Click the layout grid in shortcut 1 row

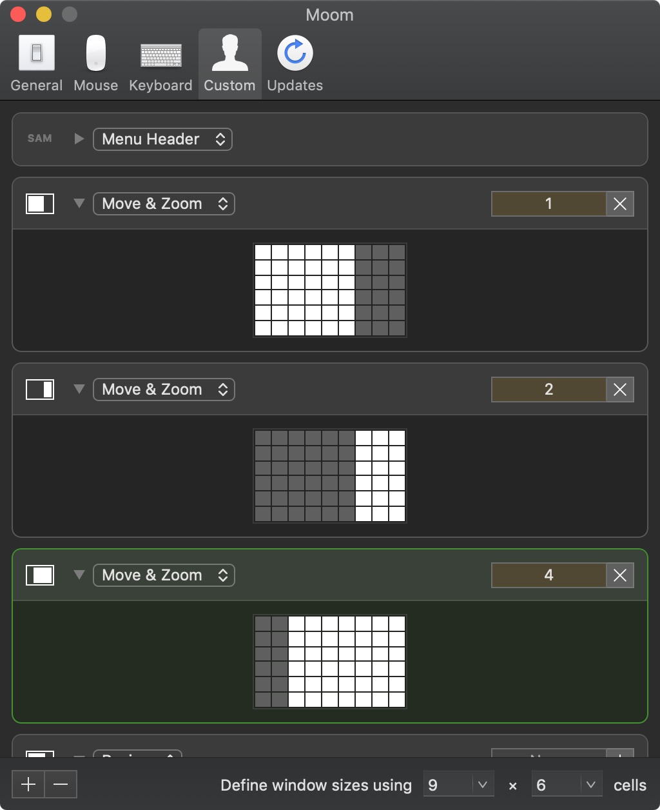tap(330, 290)
